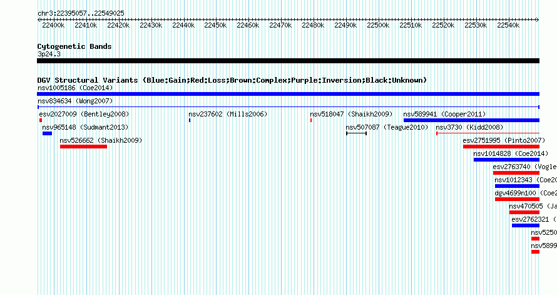Image resolution: width=557 pixels, height=295 pixels.
Task: Click the blue nsv1012343 gain bar
Action: [x=517, y=186]
